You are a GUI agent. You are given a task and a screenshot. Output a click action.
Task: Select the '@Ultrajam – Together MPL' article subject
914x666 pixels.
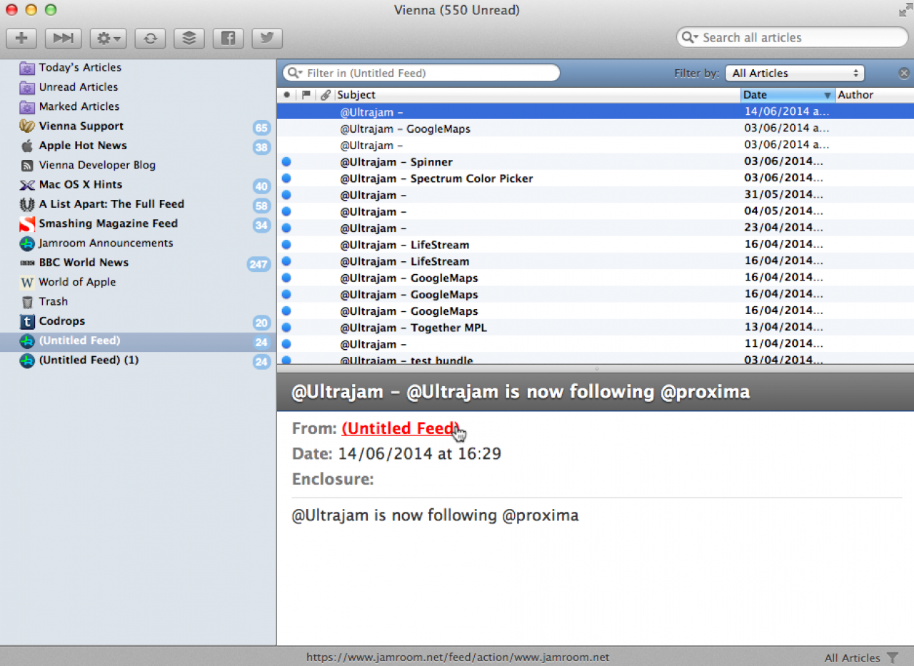point(413,328)
